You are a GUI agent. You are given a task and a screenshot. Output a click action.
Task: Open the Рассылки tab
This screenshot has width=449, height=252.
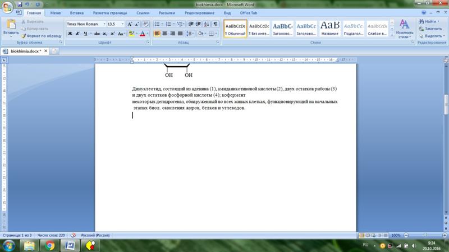167,13
